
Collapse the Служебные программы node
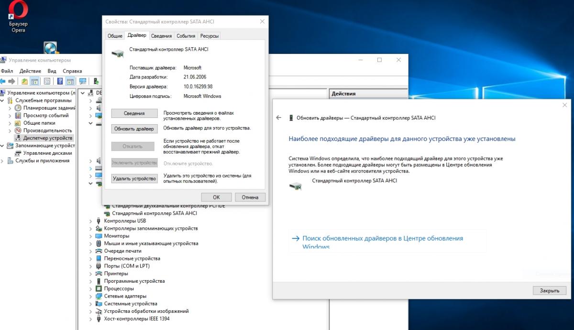[3, 101]
